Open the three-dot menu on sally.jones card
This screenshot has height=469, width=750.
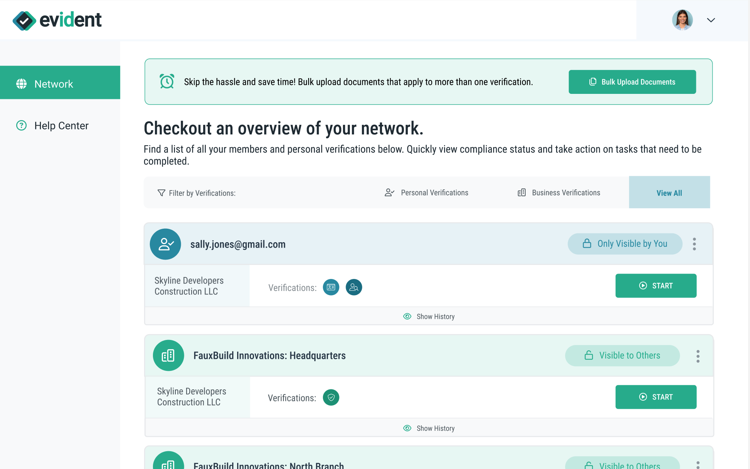click(x=694, y=244)
